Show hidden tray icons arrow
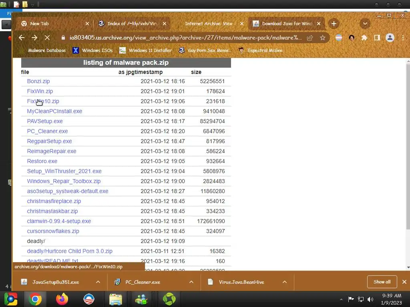 pos(341,299)
